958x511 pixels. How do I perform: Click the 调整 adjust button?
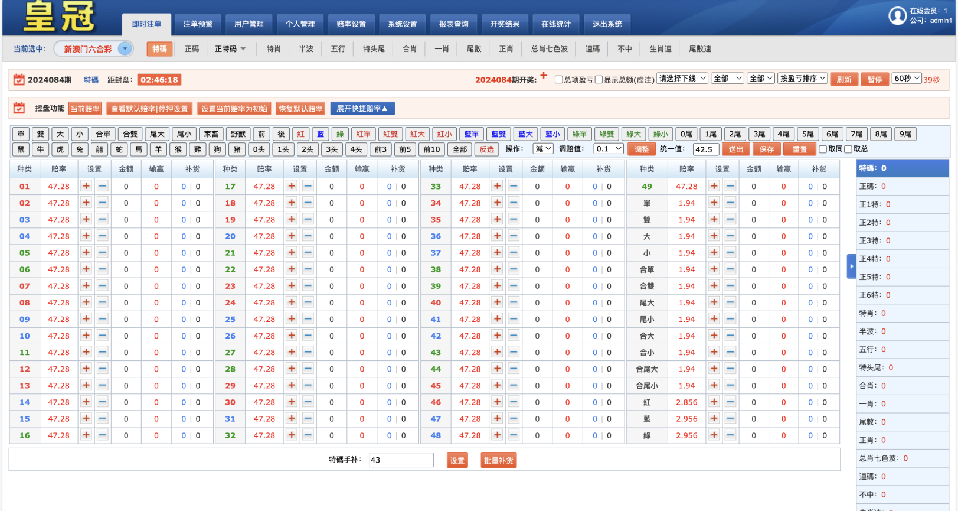642,149
